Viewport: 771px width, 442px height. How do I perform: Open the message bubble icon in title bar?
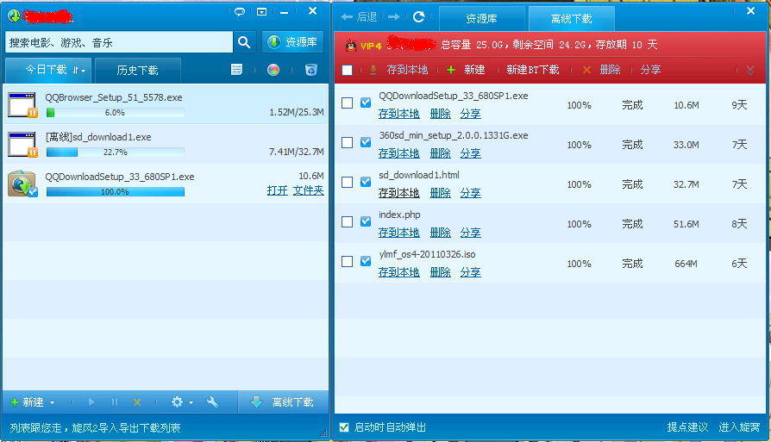point(240,12)
